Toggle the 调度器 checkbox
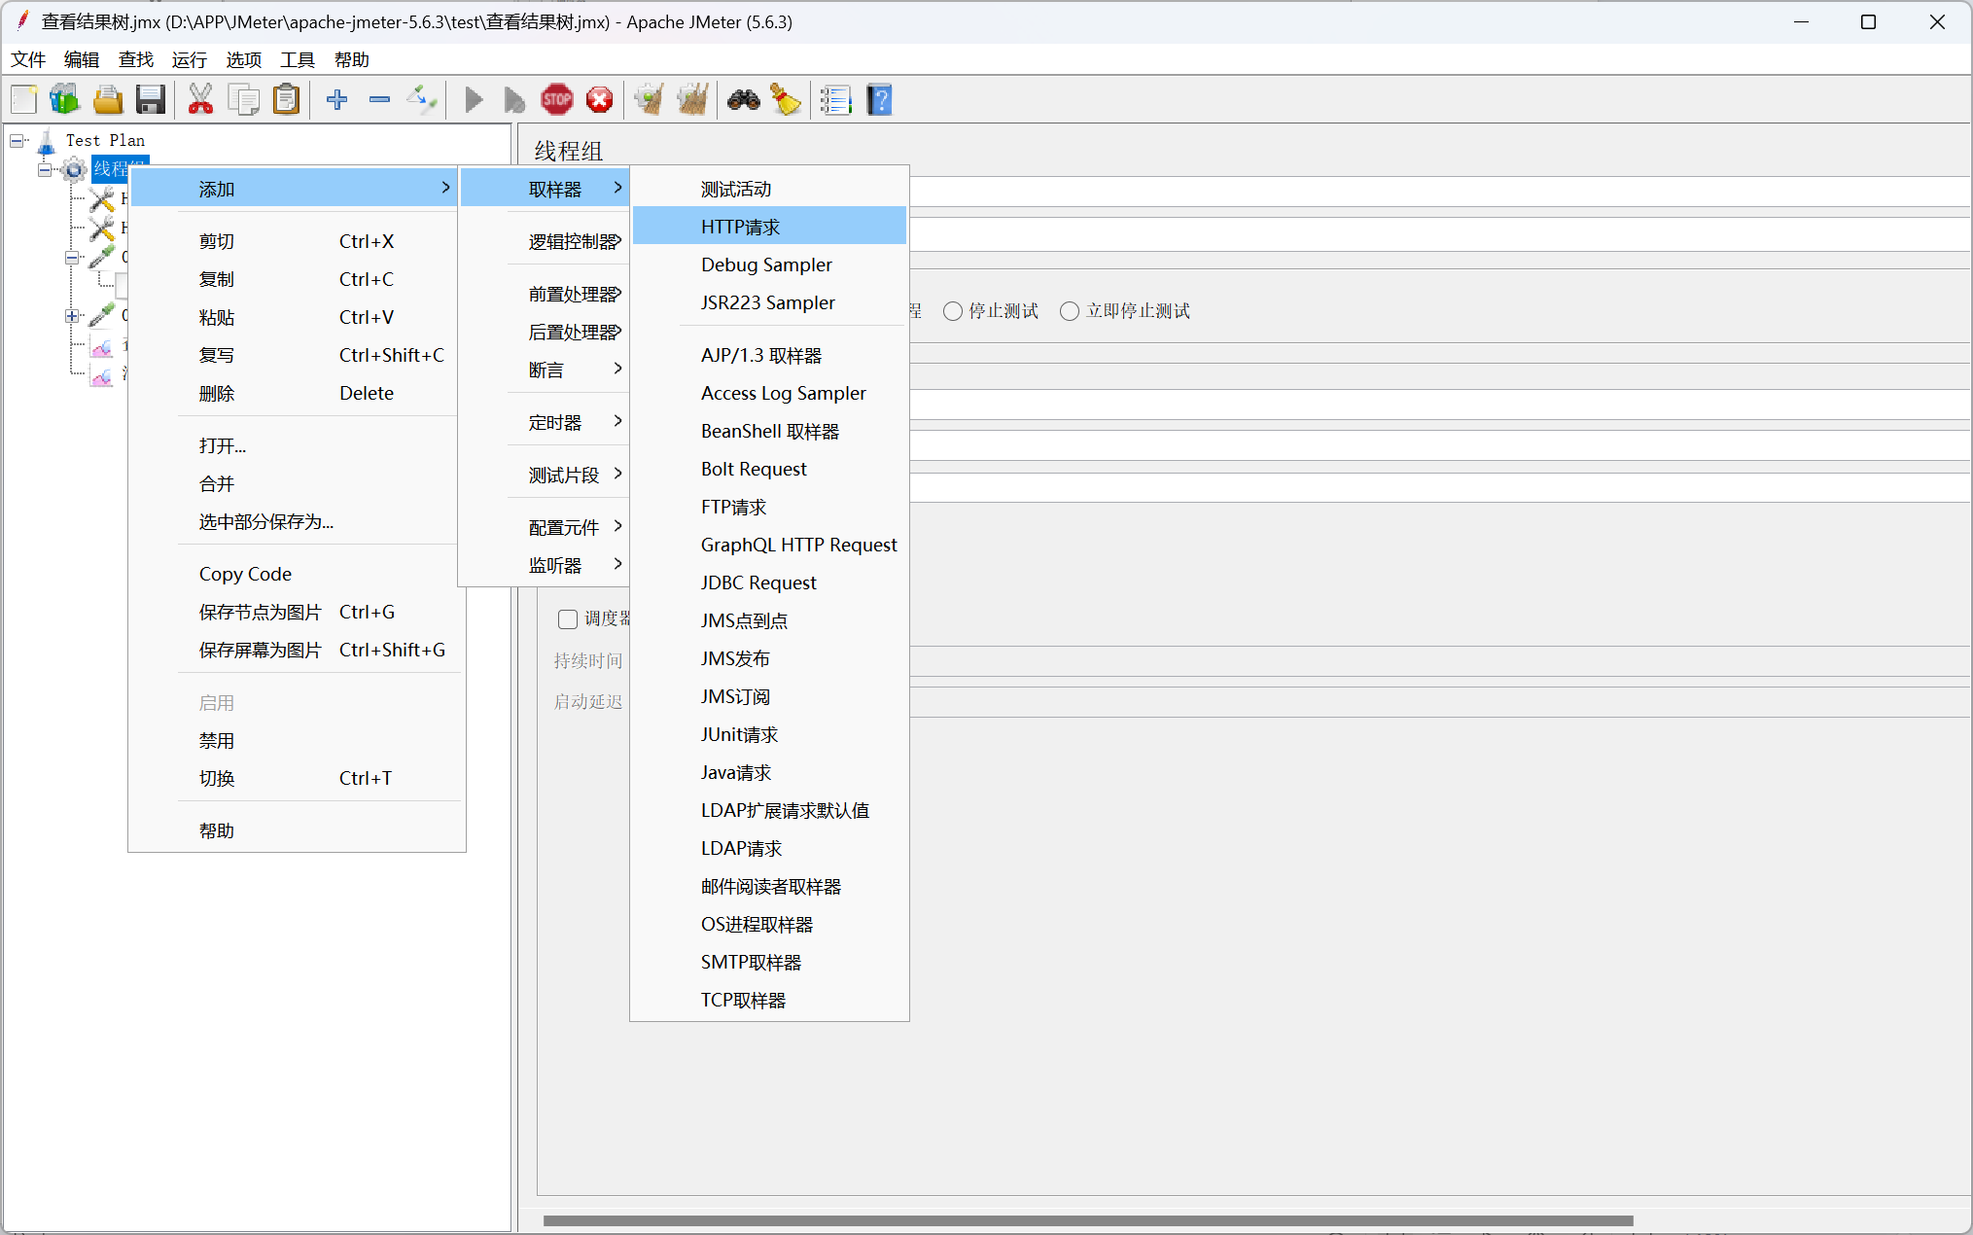The image size is (1973, 1235). (568, 619)
